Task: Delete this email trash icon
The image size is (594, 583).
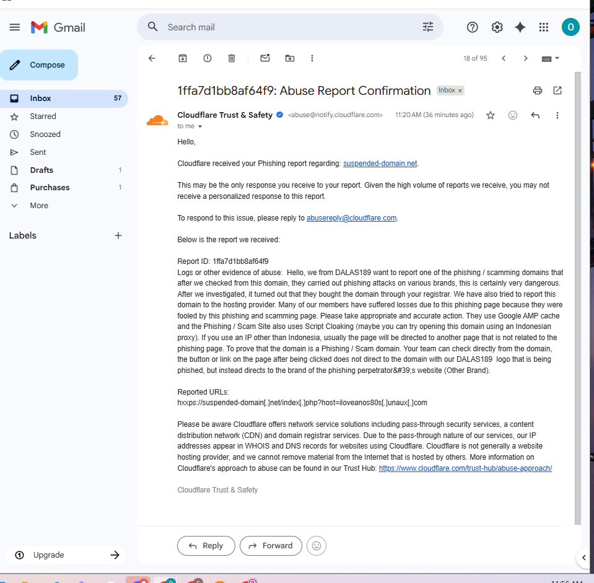Action: coord(232,58)
